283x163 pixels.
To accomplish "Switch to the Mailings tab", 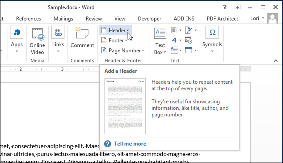I will coord(63,19).
